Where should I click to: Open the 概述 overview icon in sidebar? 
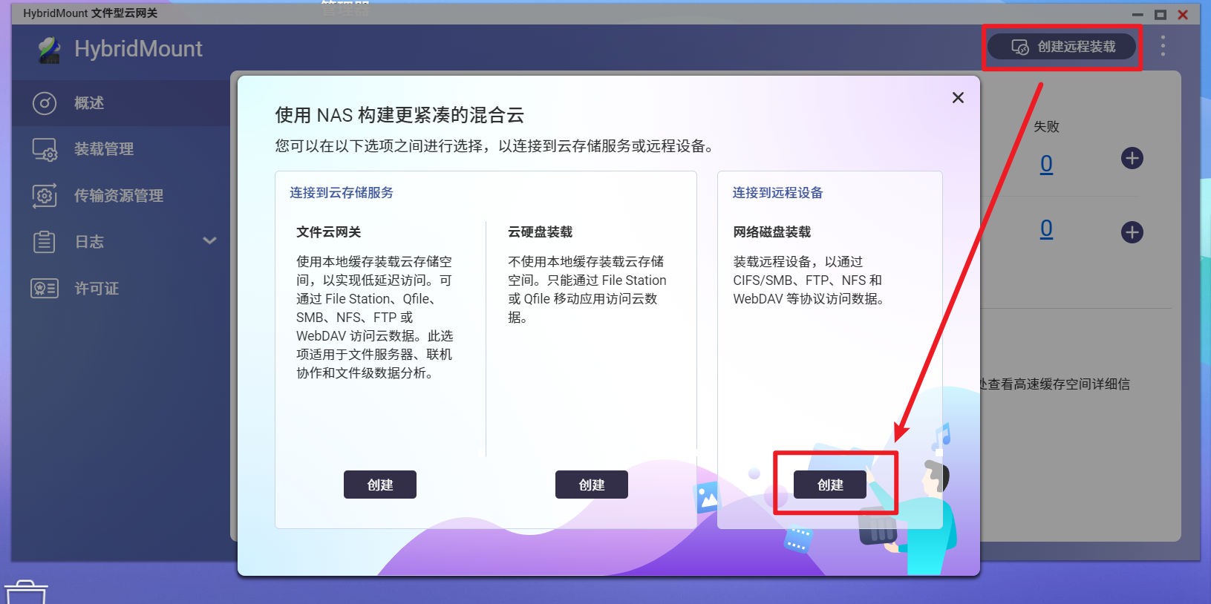[x=45, y=103]
